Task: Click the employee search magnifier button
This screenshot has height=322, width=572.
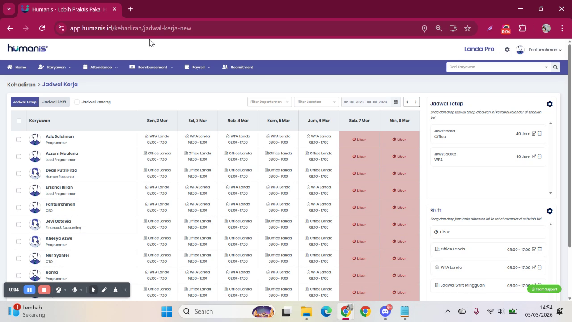Action: [x=555, y=67]
